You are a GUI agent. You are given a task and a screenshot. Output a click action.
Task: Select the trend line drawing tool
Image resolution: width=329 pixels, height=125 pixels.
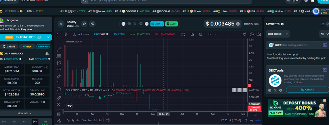59,50
